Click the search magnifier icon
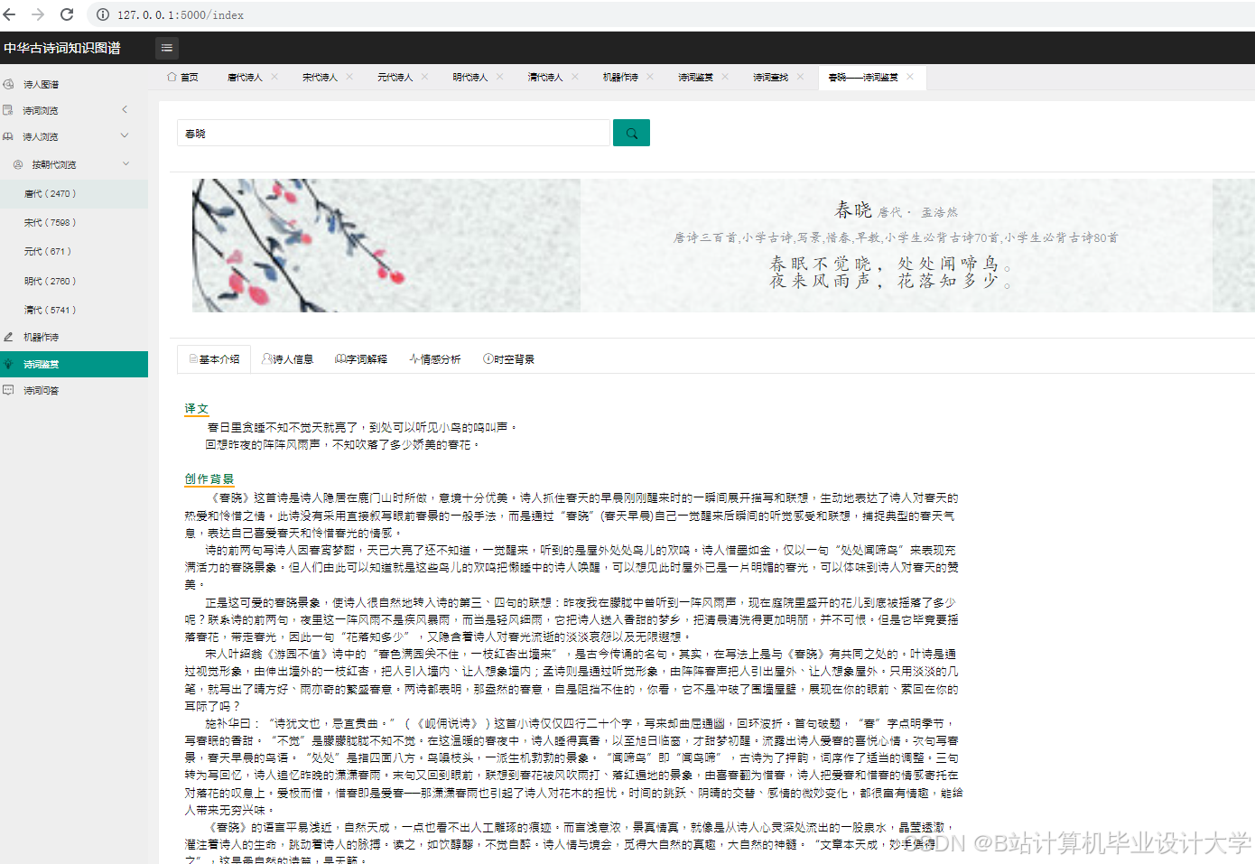1255x864 pixels. point(631,132)
